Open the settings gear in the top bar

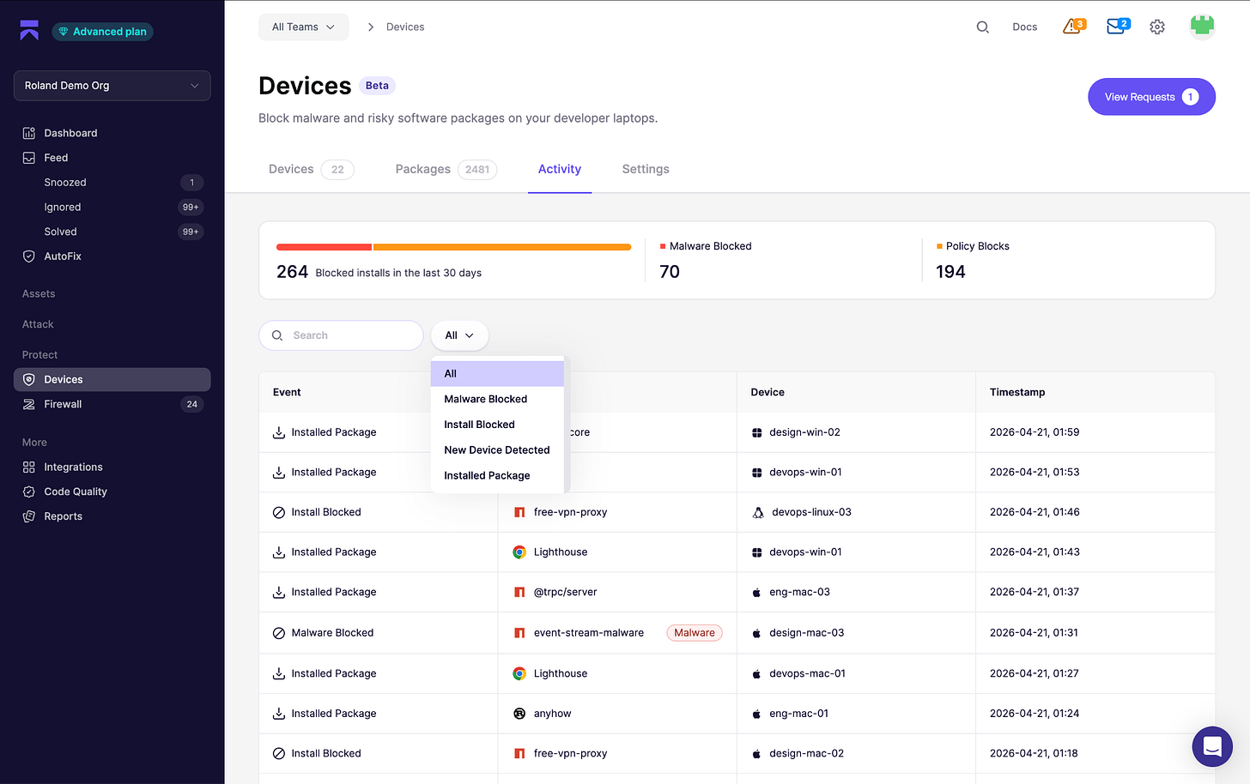(x=1156, y=27)
